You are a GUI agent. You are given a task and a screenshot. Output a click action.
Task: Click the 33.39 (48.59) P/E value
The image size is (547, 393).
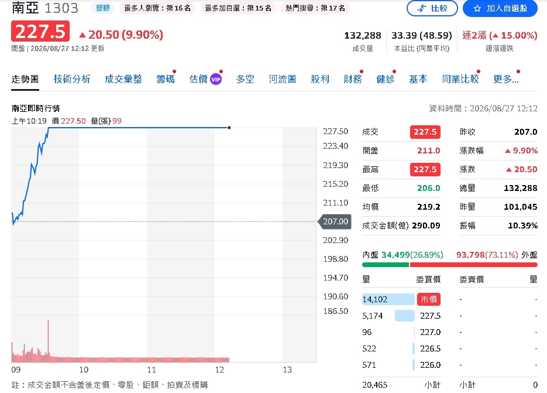[x=421, y=35]
